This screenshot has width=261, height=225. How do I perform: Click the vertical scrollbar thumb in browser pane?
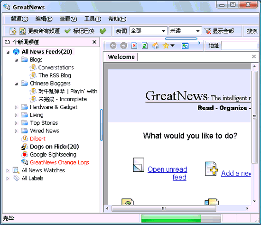[254, 117]
